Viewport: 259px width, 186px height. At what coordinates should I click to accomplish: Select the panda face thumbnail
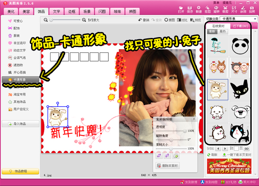pyautogui.click(x=238, y=44)
